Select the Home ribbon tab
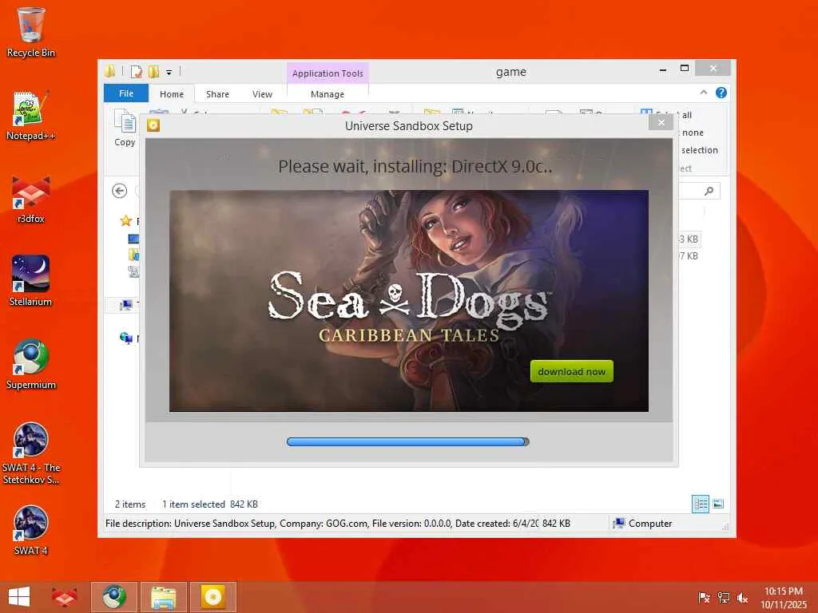 tap(172, 94)
